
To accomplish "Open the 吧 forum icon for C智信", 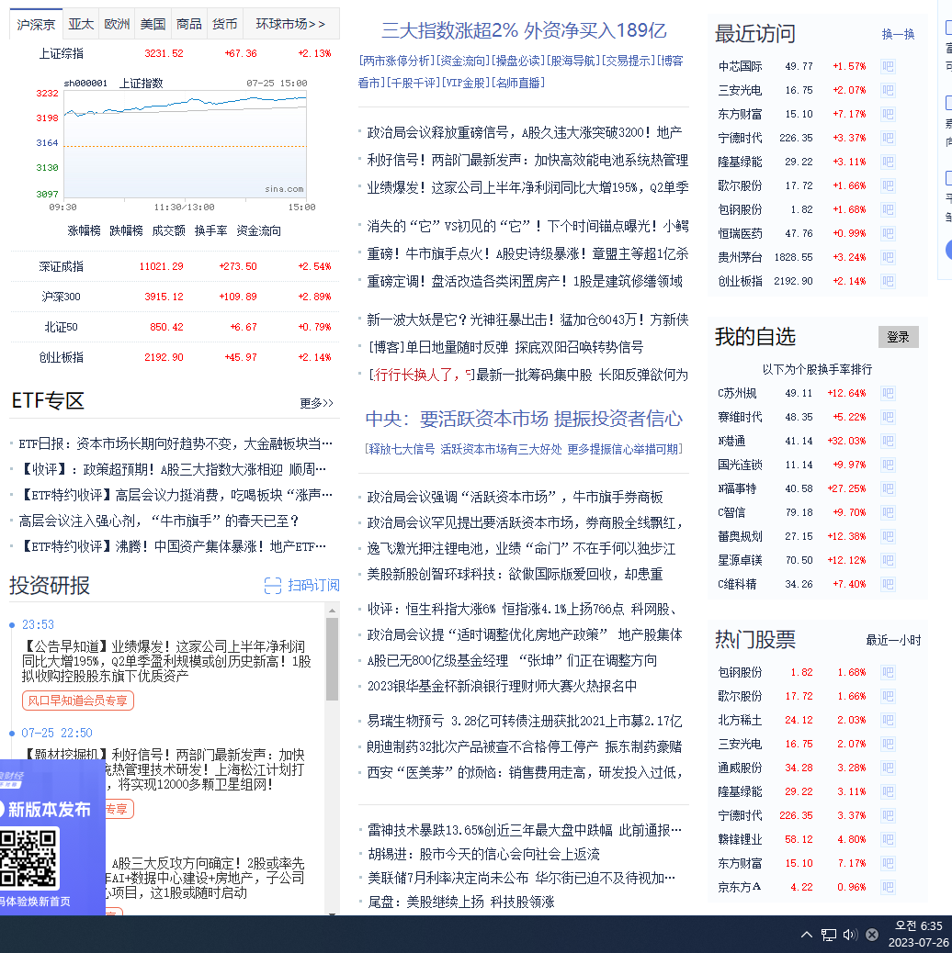I will point(888,512).
